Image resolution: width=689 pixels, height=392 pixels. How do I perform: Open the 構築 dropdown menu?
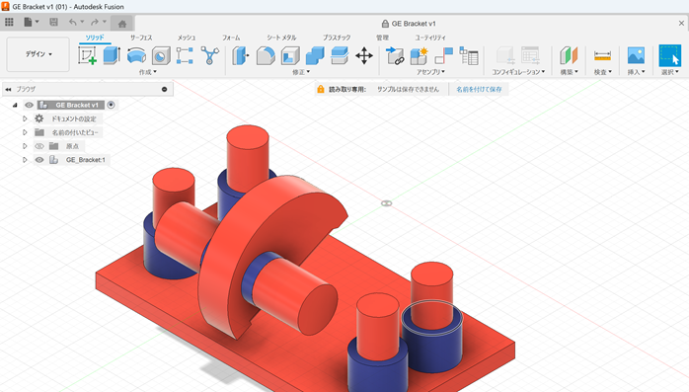[x=569, y=72]
